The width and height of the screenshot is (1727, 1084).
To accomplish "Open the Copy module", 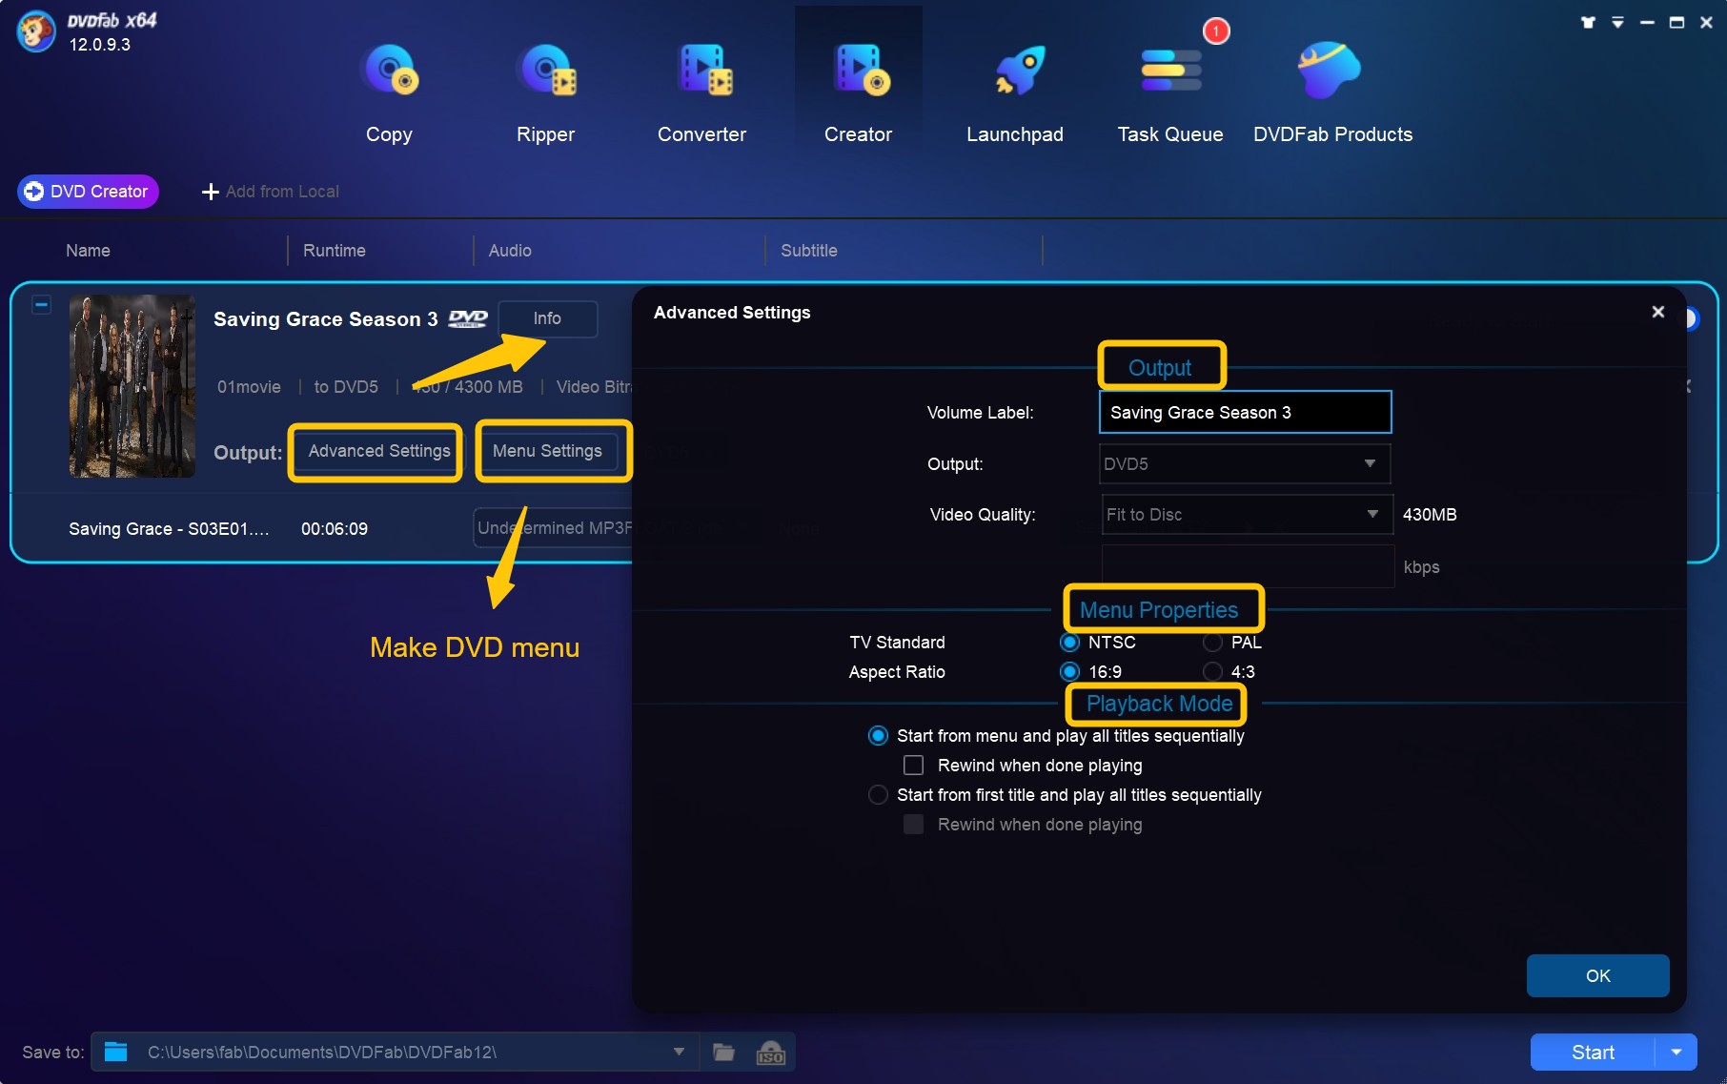I will click(x=389, y=92).
